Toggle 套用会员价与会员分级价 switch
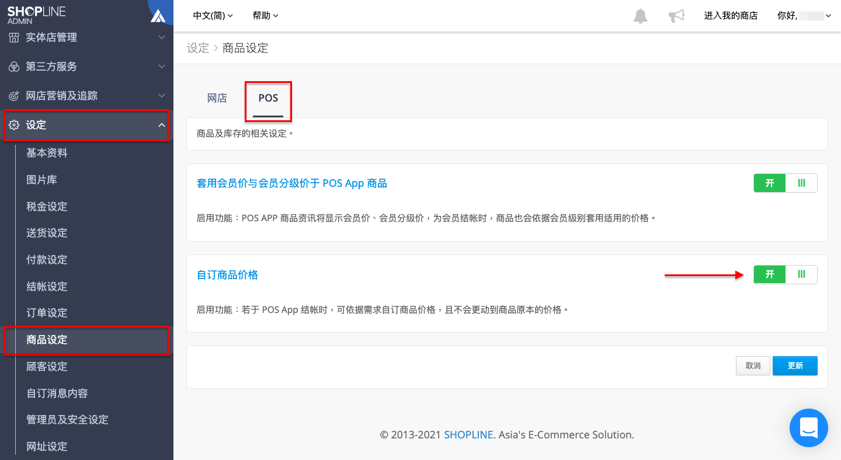841x460 pixels. point(786,183)
